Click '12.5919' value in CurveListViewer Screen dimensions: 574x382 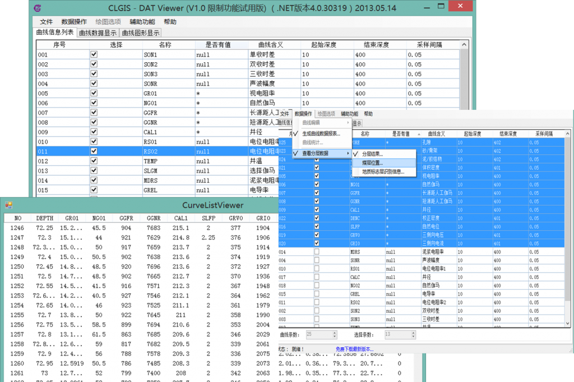pos(72,364)
